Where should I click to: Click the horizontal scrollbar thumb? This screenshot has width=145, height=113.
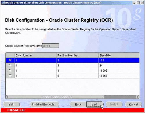pos(57,97)
